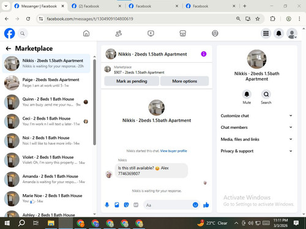Send a thumbs up like

206,205
